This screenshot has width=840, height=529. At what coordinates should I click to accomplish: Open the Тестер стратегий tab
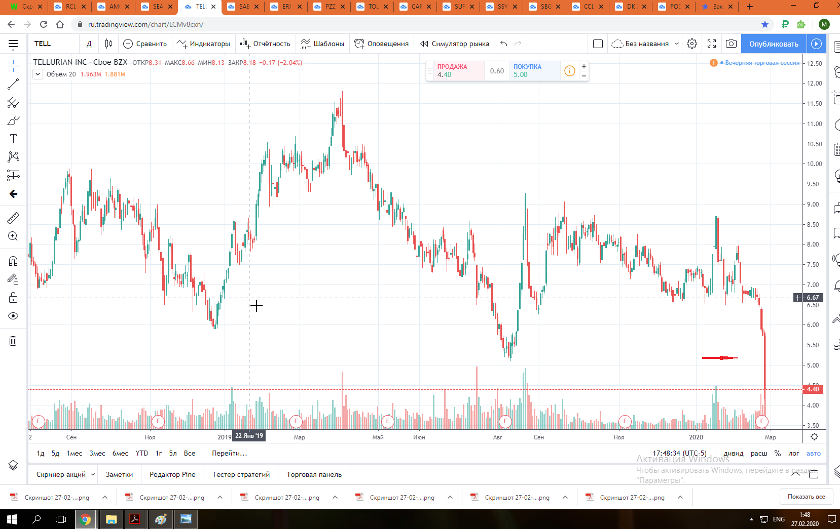coord(241,474)
